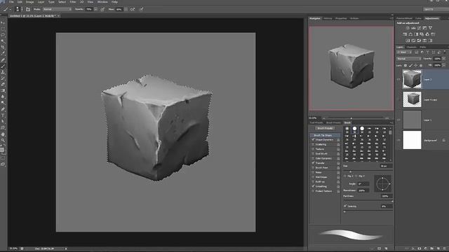
Task: Select the Eyedropper tool
Action: point(3,53)
